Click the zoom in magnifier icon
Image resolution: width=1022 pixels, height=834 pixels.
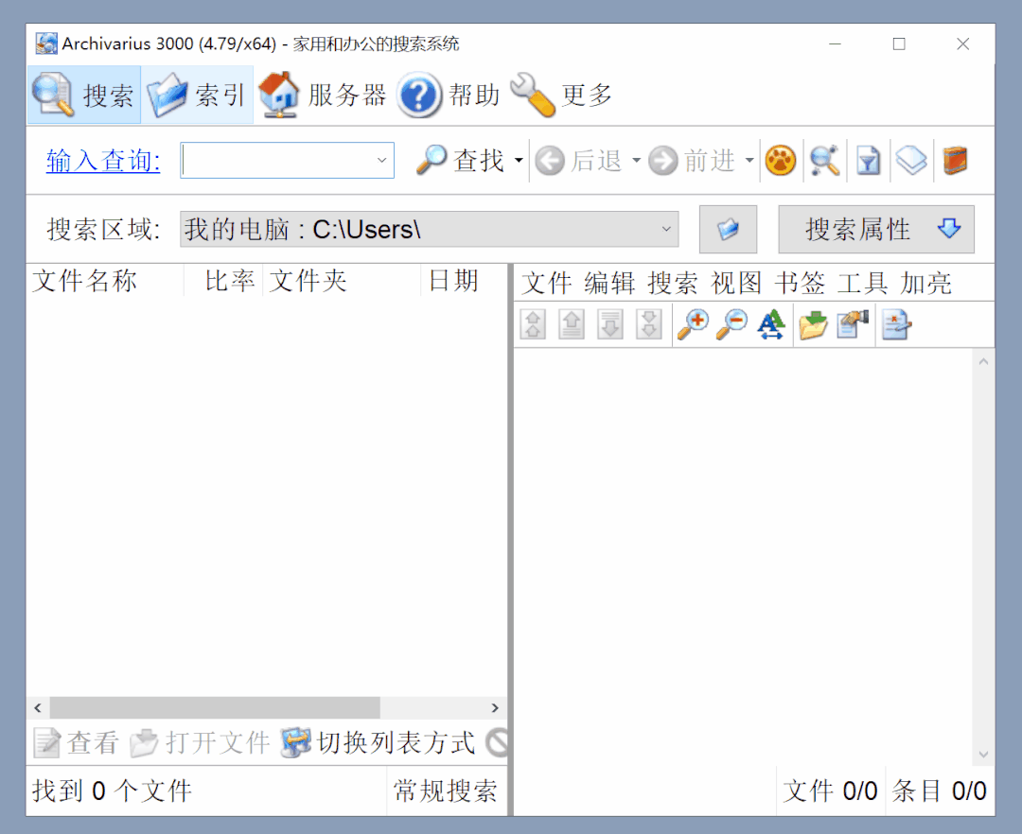[693, 324]
